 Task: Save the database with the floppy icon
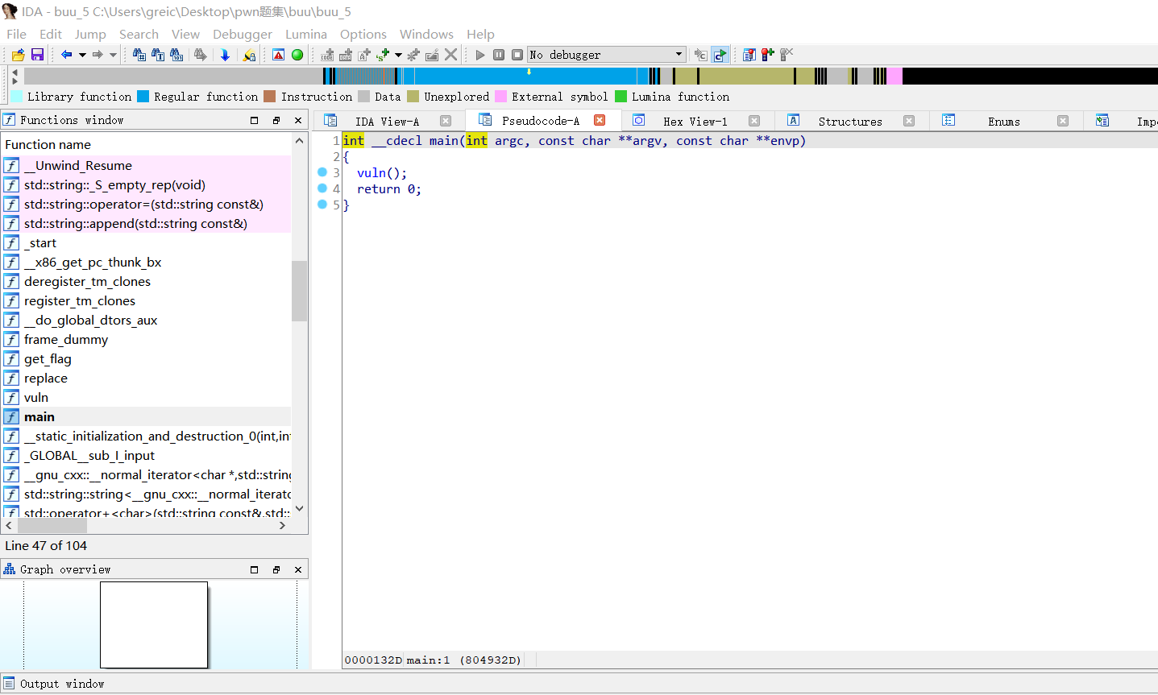[x=37, y=55]
